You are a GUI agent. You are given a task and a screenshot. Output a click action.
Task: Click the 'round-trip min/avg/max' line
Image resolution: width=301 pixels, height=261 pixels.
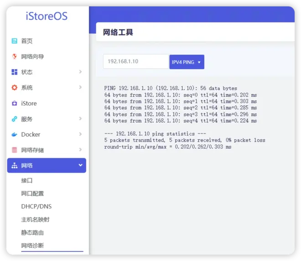click(168, 147)
